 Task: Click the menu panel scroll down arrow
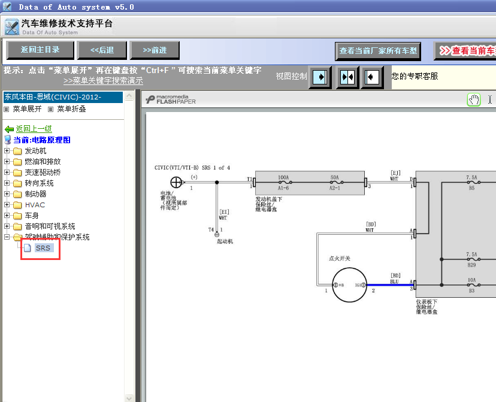click(x=129, y=398)
